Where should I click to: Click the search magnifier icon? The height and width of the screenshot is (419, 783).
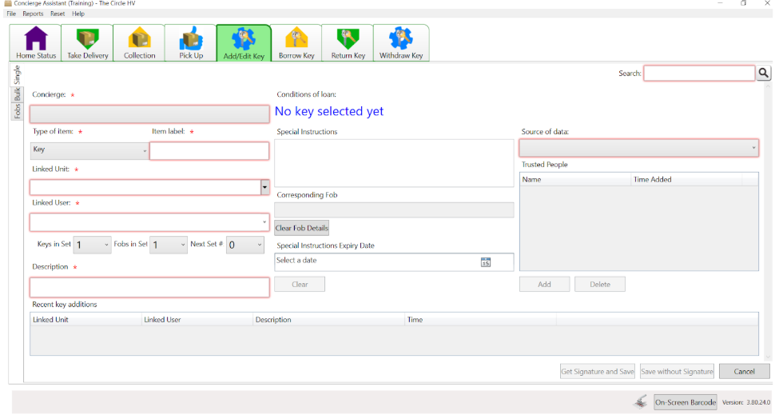click(x=764, y=74)
